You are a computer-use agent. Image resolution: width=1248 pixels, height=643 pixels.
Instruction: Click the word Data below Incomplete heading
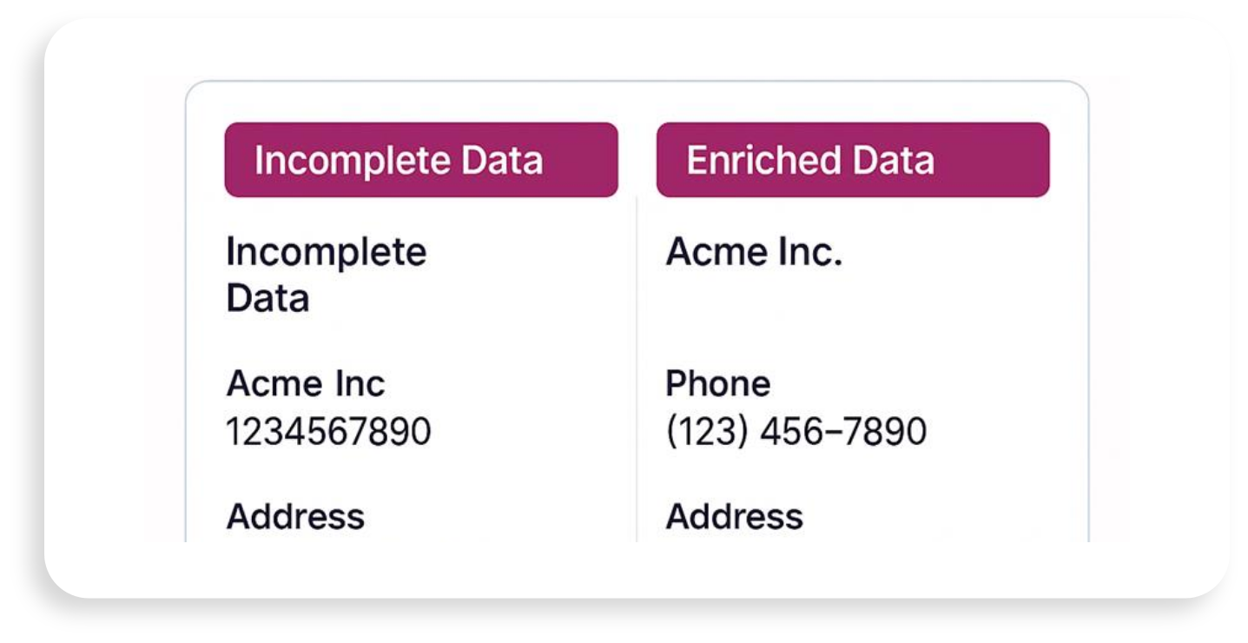pos(267,298)
